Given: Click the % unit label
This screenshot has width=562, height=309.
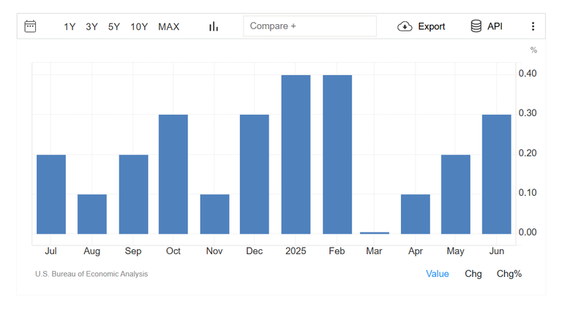Looking at the screenshot, I should [x=533, y=50].
